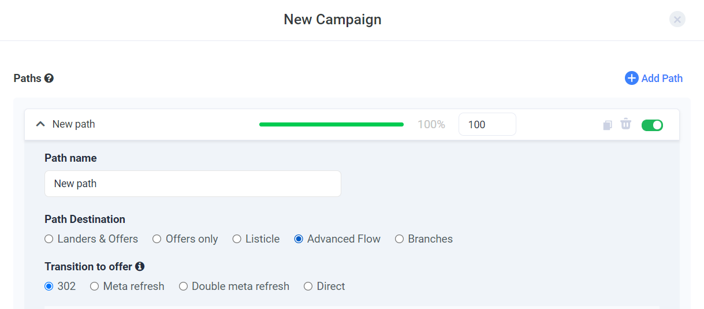The height and width of the screenshot is (309, 704).
Task: Click the Path name input field
Action: 192,184
